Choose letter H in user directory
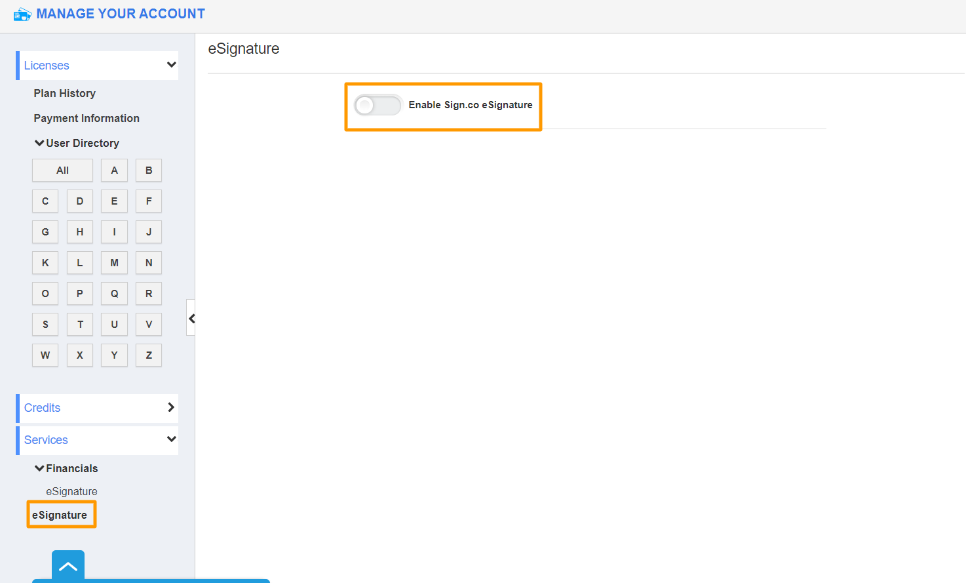Viewport: 966px width, 583px height. [80, 232]
